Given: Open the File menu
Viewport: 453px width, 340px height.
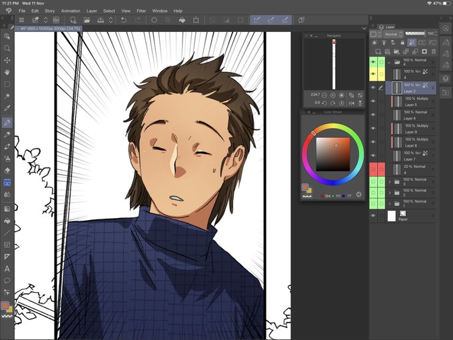Looking at the screenshot, I should tap(22, 11).
